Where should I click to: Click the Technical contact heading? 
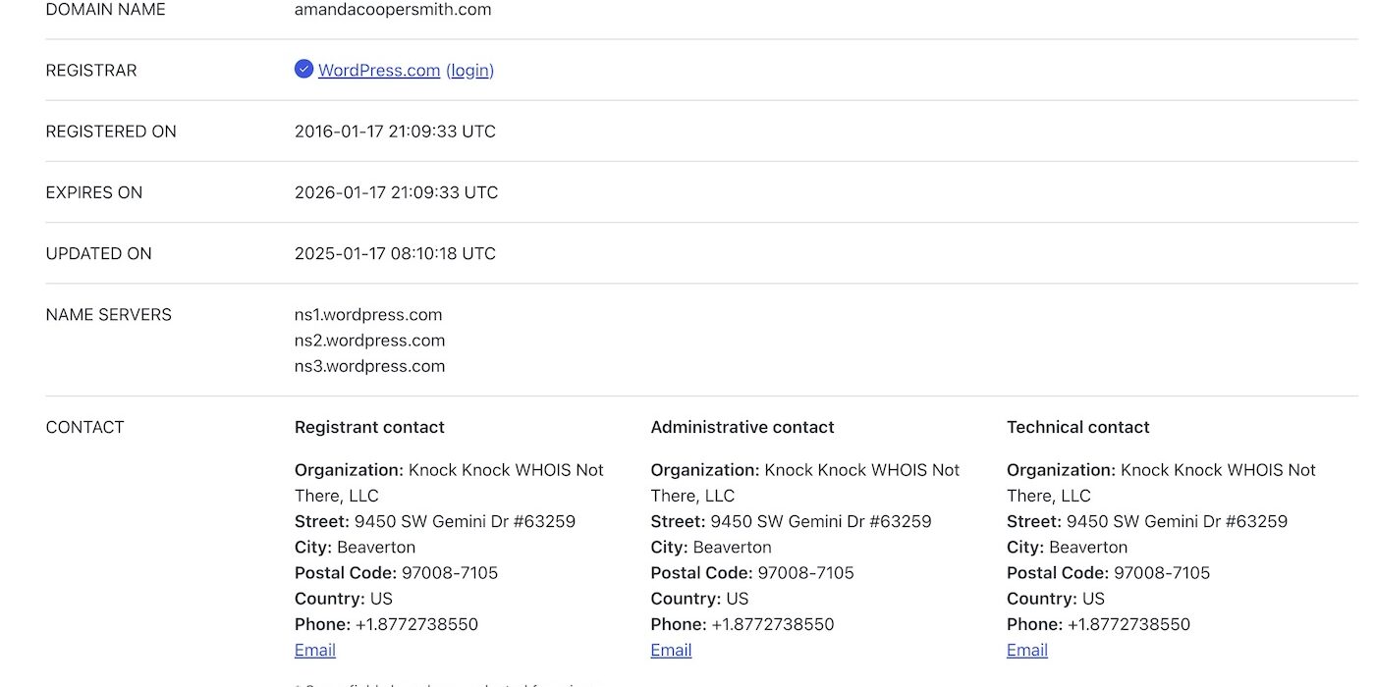[1078, 427]
